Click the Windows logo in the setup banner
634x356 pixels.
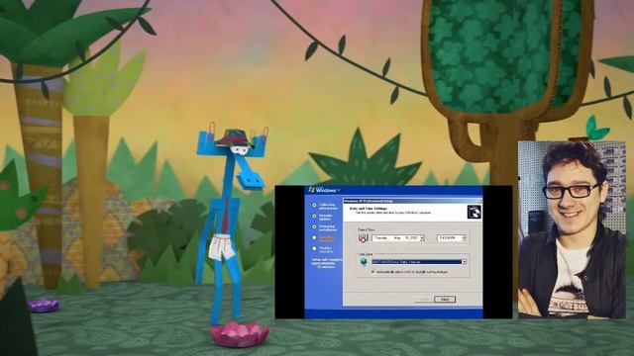pos(311,189)
